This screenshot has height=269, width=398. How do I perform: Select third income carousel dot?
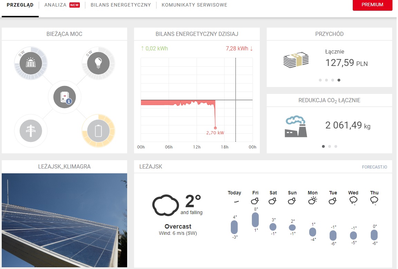tap(333, 80)
